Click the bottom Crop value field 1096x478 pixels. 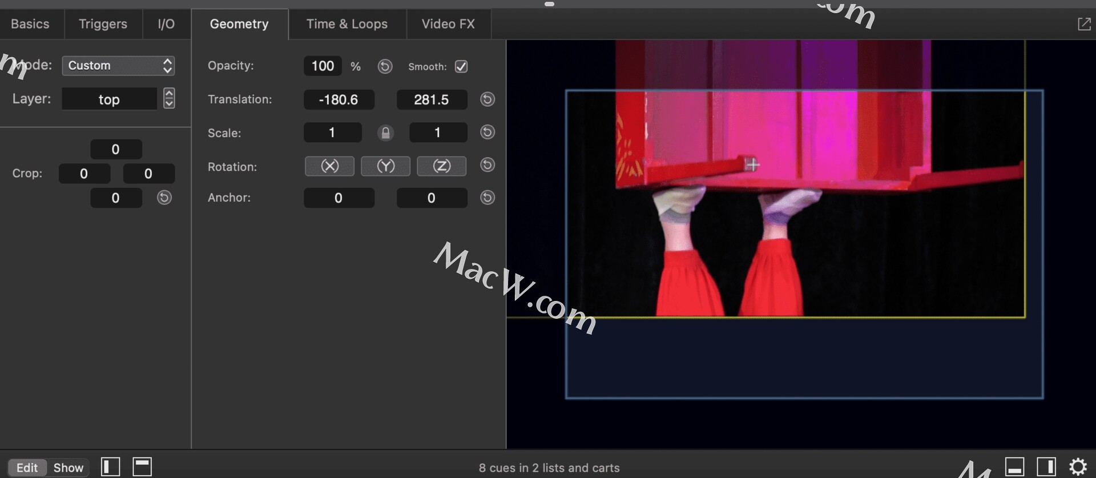(x=116, y=198)
